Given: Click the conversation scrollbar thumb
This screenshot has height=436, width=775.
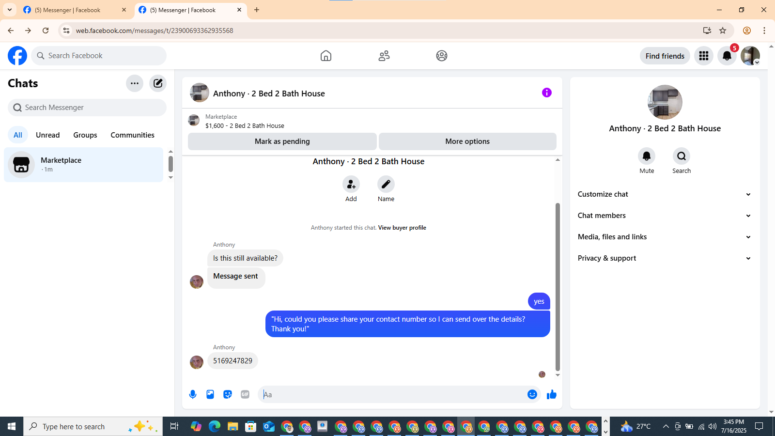Looking at the screenshot, I should pyautogui.click(x=558, y=287).
